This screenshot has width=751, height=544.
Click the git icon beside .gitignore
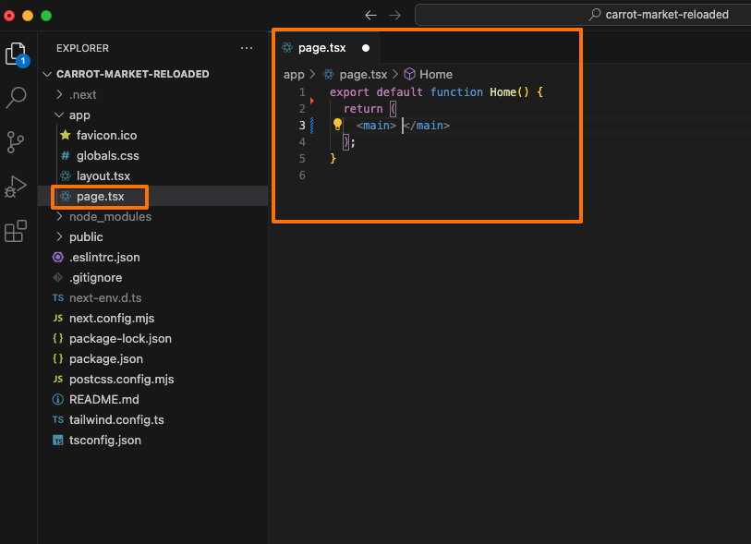pos(58,277)
